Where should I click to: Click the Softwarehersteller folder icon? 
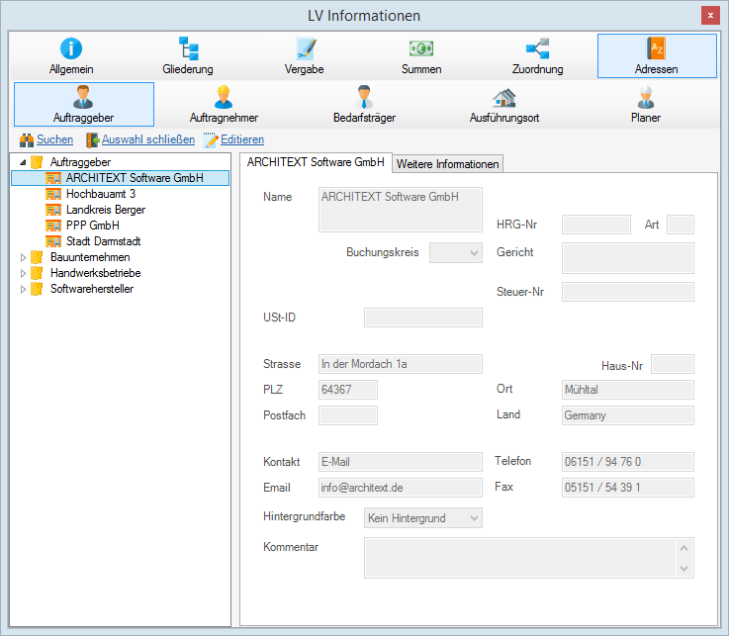coord(37,289)
